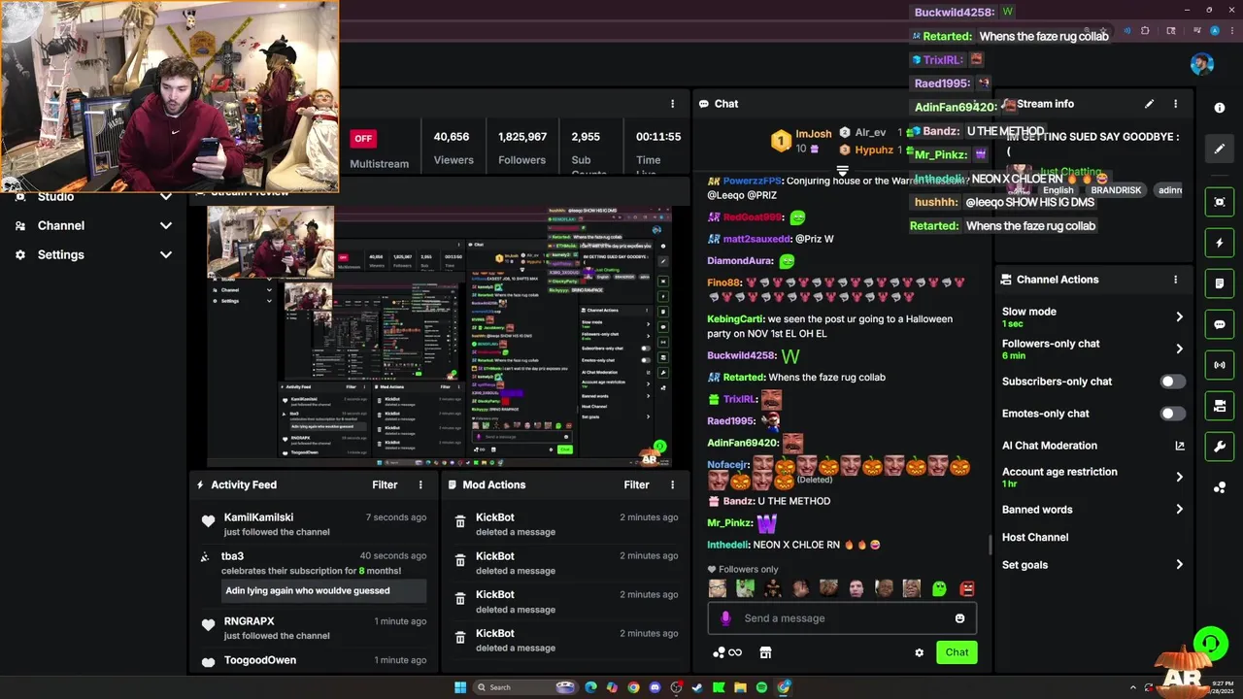Viewport: 1243px width, 699px height.
Task: Insert the green ghost quick emote
Action: 939,588
